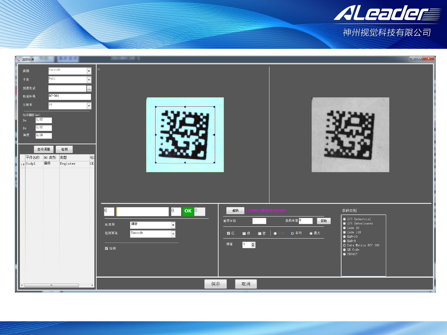Click the application icon in the title bar
The width and height of the screenshot is (447, 335).
click(19, 59)
